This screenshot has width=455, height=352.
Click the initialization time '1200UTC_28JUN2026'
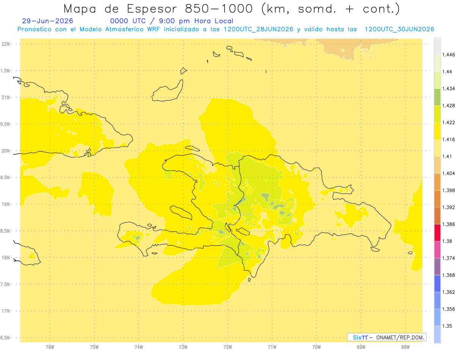coord(259,29)
